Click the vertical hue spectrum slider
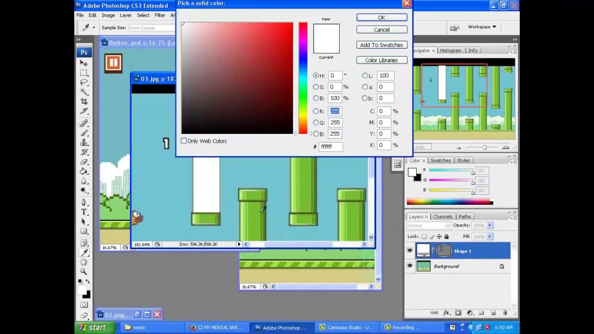Image resolution: width=594 pixels, height=334 pixels. click(303, 78)
